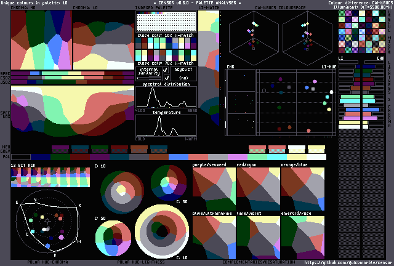
Task: Select the navy blue swatch in PAL row
Action: 41,157
